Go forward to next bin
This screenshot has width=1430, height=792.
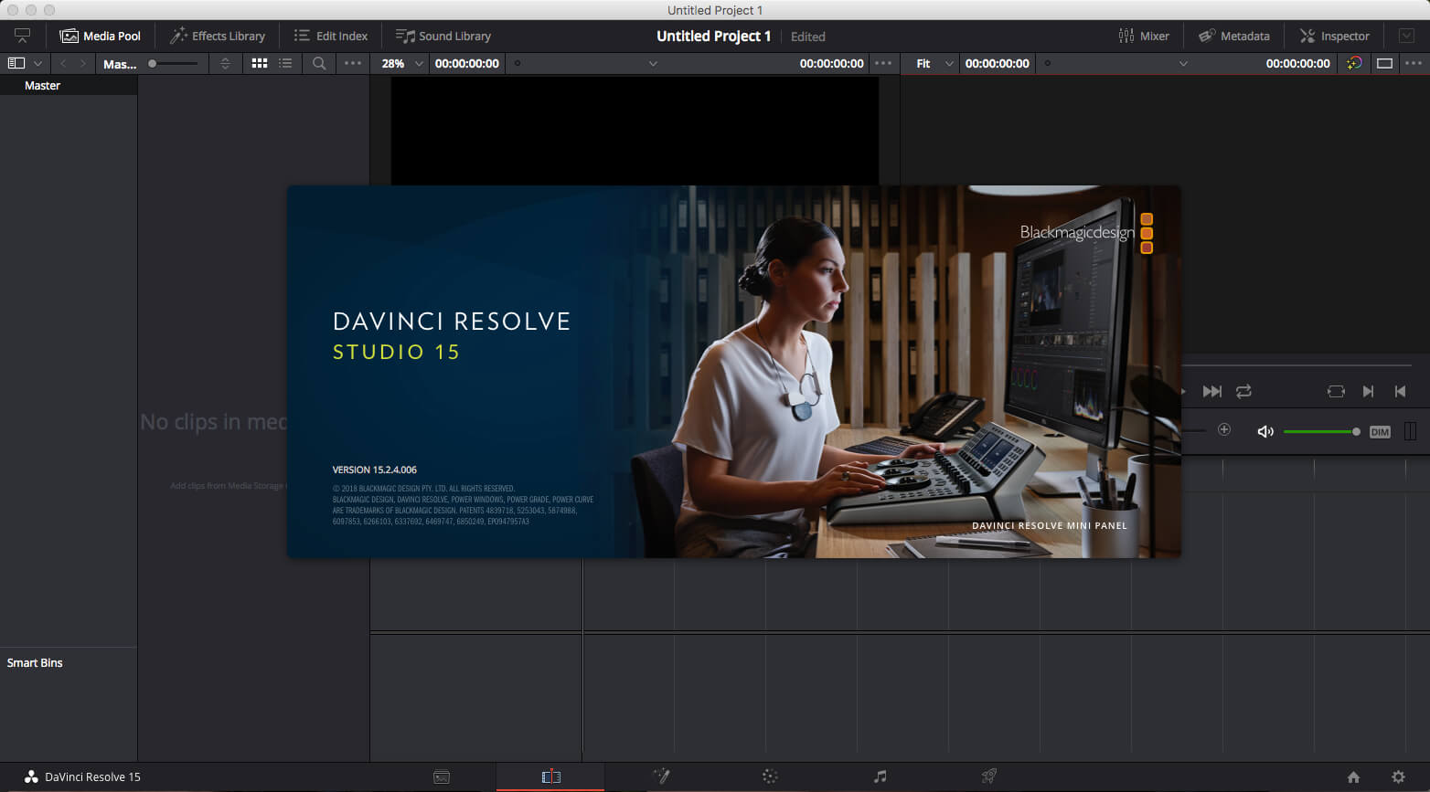[83, 64]
